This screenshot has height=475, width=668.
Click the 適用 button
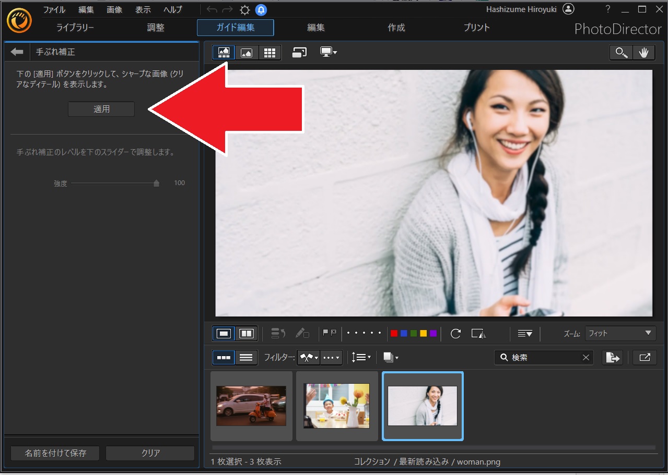[x=101, y=109]
